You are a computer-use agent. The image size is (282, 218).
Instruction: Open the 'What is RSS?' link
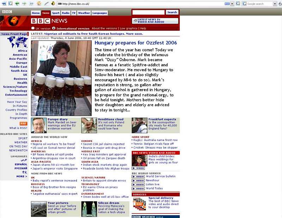tap(18, 128)
